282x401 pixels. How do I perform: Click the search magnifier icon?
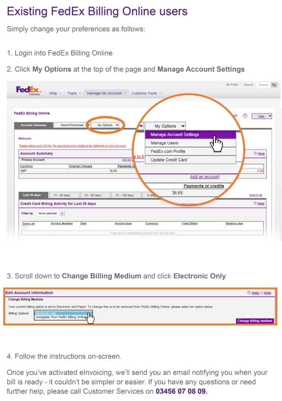[274, 85]
